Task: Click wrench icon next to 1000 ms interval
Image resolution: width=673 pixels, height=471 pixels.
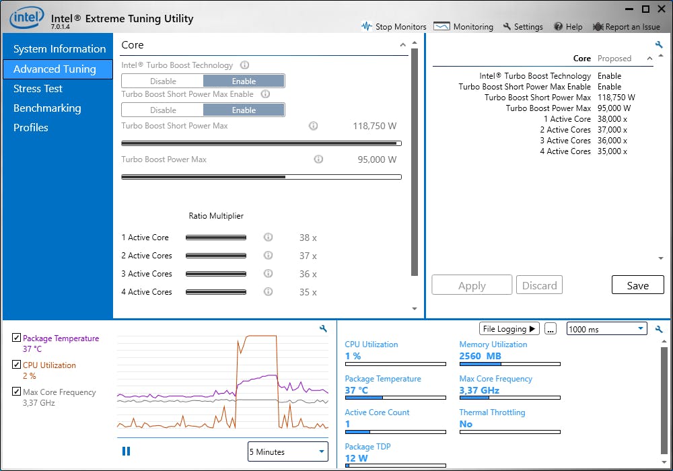Action: 659,330
